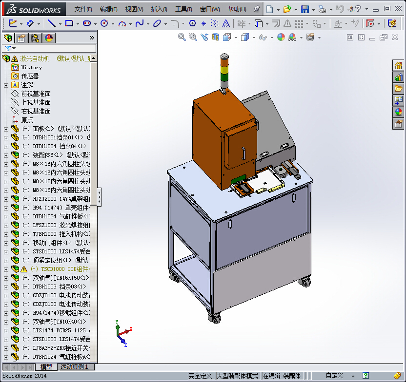Open SolidWorks Resources home pane
406x382 pixels.
[x=398, y=65]
